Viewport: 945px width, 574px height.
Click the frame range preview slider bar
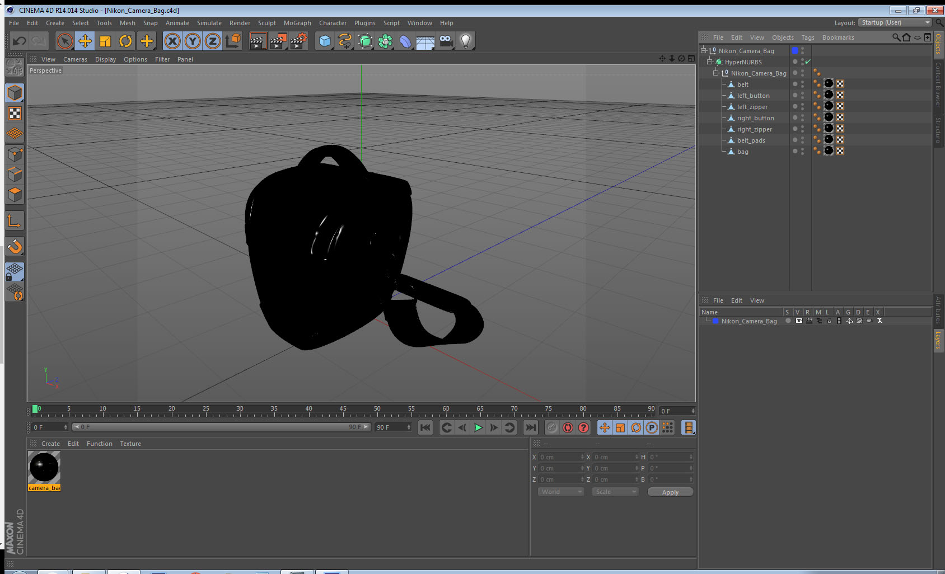click(222, 427)
